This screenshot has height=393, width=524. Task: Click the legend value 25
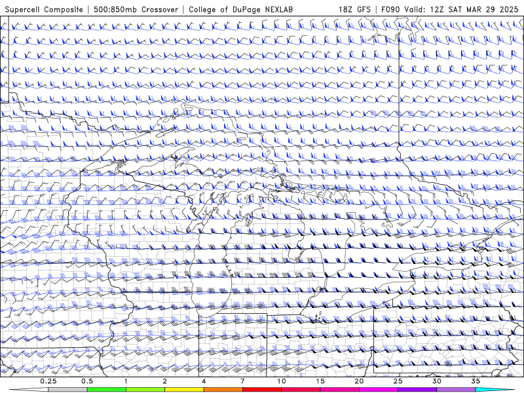click(398, 381)
